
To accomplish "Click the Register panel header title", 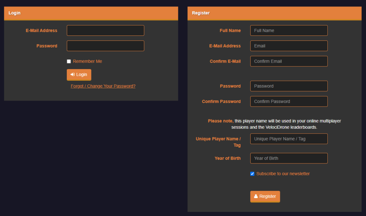I will tap(201, 13).
